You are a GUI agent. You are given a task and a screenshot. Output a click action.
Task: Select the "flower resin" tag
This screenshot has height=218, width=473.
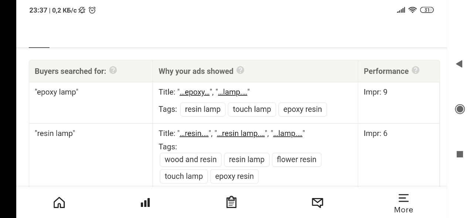pos(296,160)
